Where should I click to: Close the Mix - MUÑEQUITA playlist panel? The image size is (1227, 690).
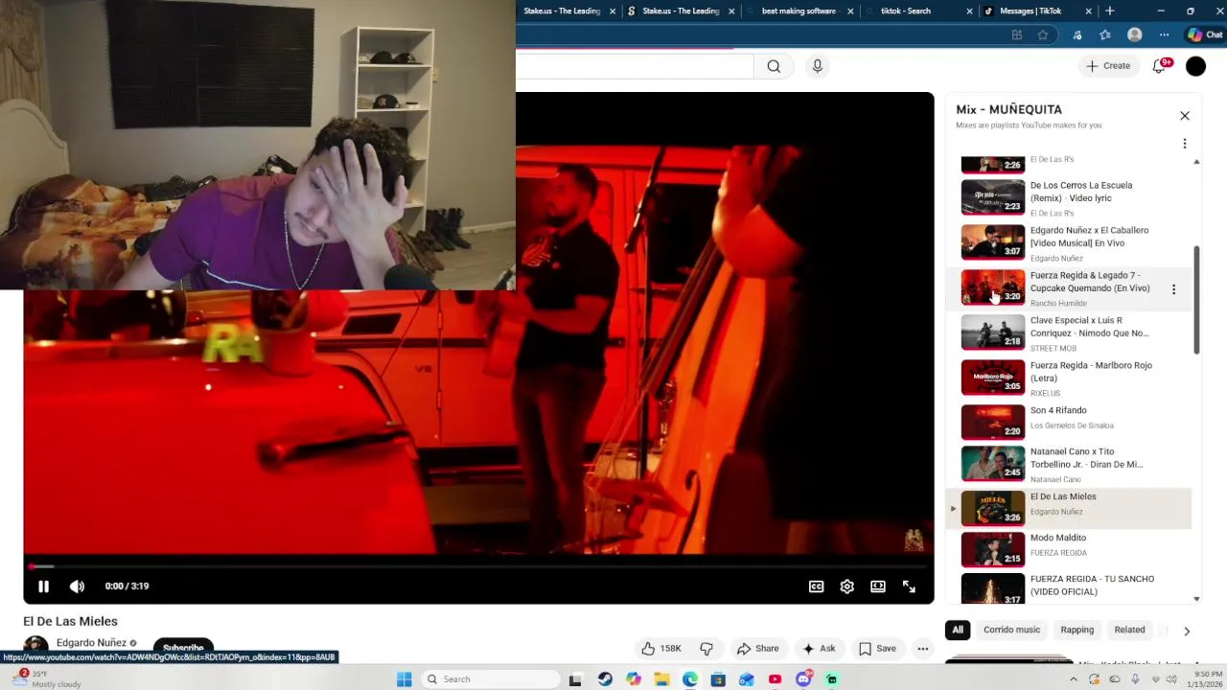(x=1185, y=116)
